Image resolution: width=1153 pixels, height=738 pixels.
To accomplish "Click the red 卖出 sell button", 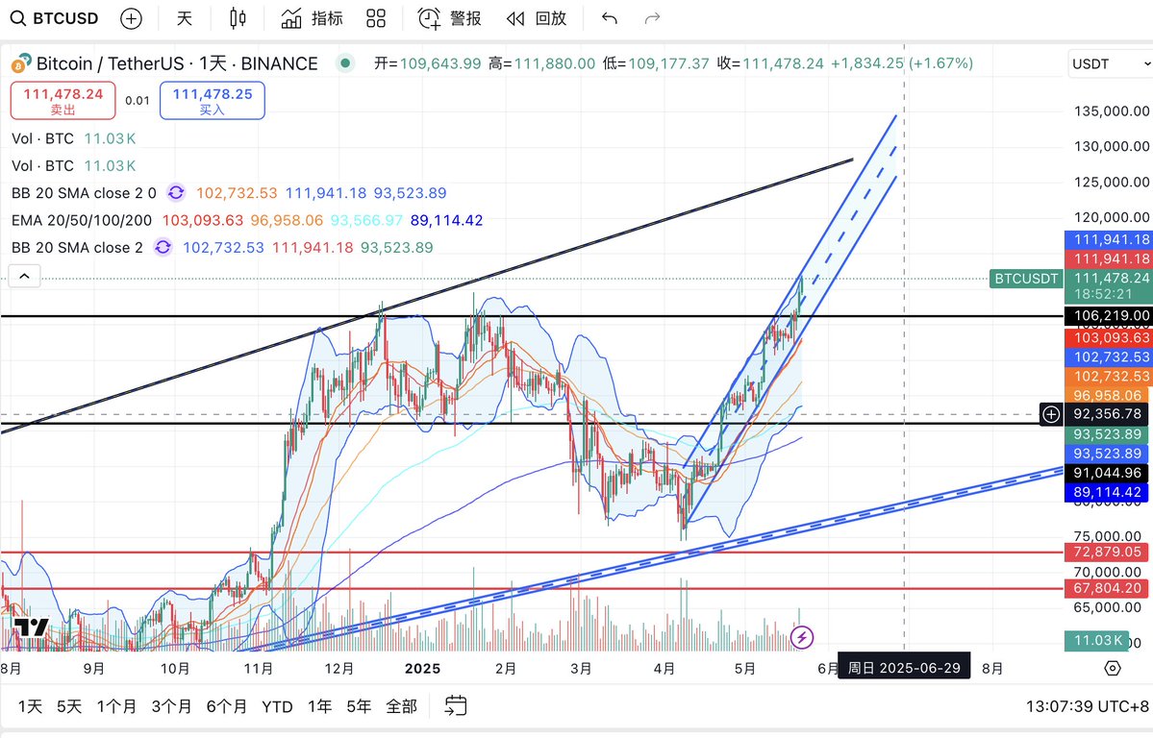I will point(63,101).
